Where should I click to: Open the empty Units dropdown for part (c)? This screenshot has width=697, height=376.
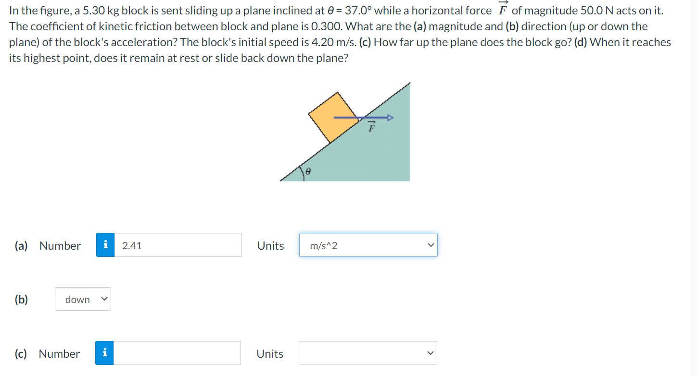(368, 353)
